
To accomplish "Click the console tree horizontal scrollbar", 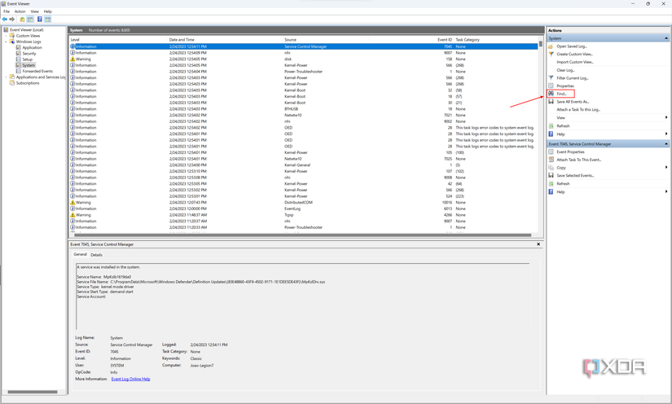I will click(32, 392).
